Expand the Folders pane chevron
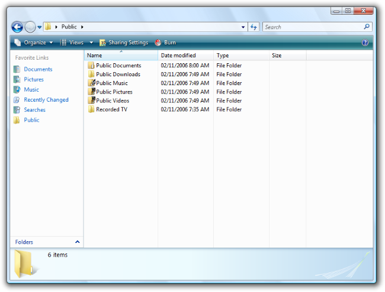This screenshot has height=292, width=385. 78,242
